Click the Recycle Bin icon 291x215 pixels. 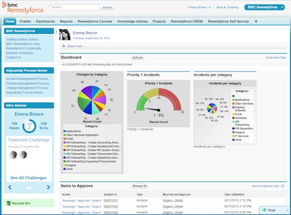pos(8,203)
